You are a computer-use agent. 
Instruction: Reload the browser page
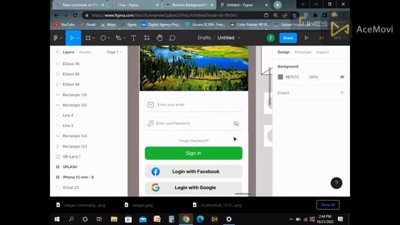(75, 15)
